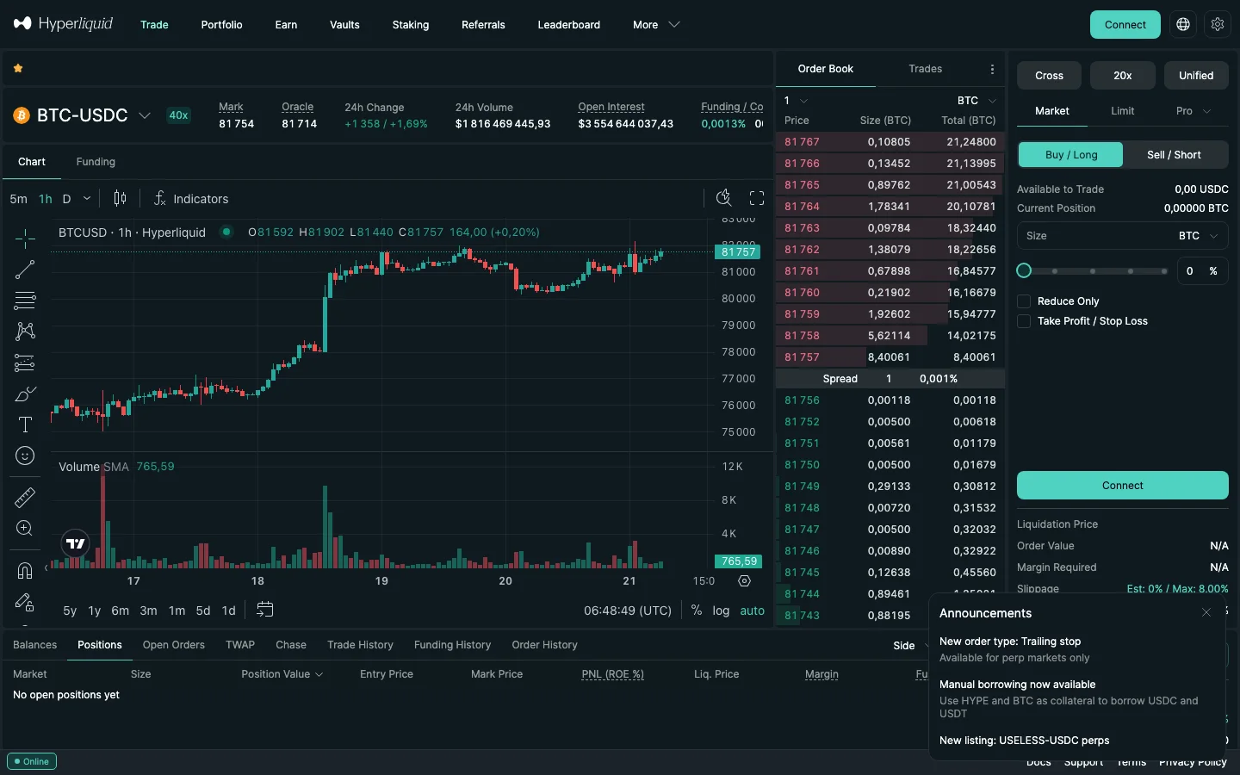Image resolution: width=1240 pixels, height=775 pixels.
Task: Click the TradingView logo
Action: point(76,543)
